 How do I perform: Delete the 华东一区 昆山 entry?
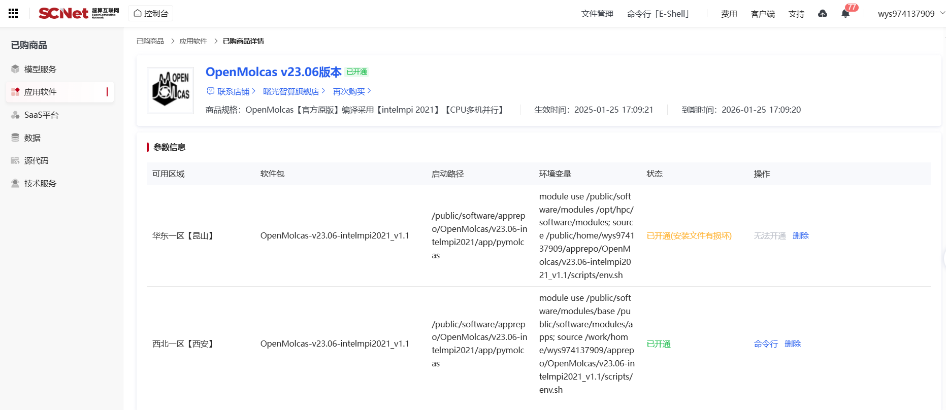[x=800, y=236]
